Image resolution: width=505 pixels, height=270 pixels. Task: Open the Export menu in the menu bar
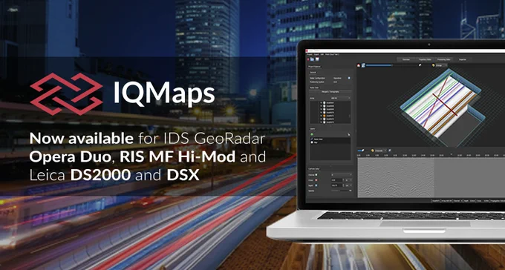[x=316, y=54]
